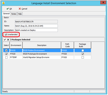Select the PS920 environment cell

tap(16, 51)
